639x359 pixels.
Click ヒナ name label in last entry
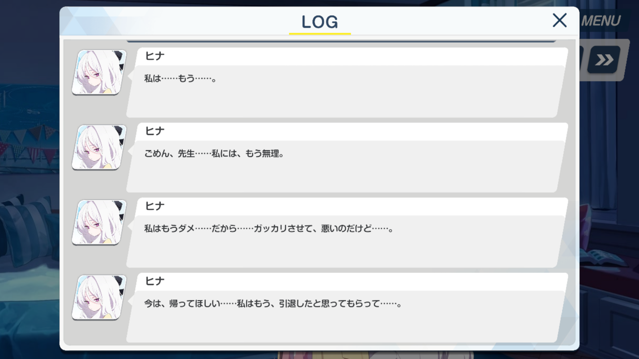(x=155, y=281)
